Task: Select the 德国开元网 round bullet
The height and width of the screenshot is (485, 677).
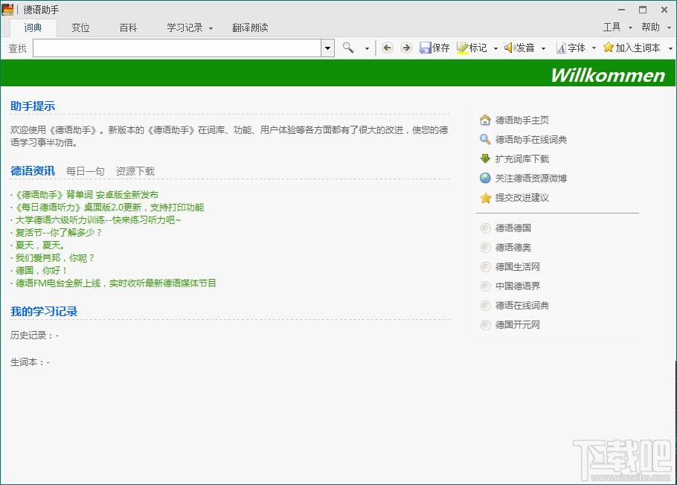Action: coord(486,325)
